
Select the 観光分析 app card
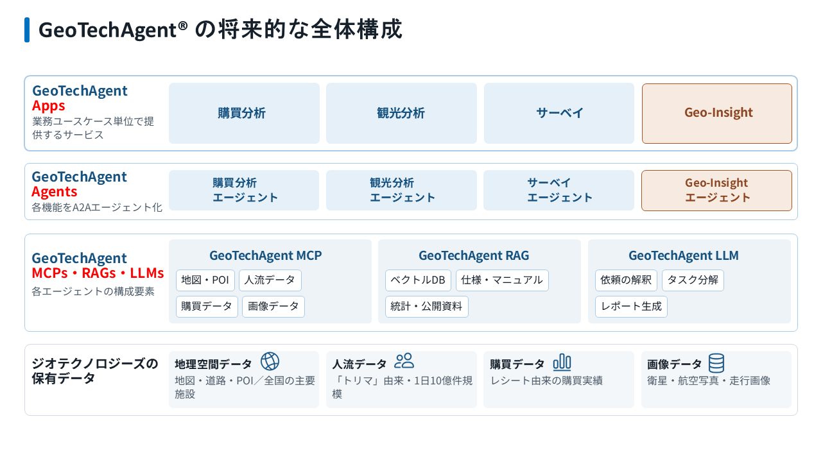tap(401, 113)
